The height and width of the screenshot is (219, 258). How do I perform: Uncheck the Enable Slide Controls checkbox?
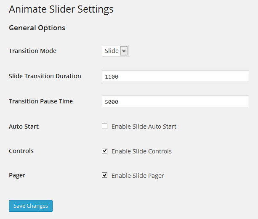[105, 151]
